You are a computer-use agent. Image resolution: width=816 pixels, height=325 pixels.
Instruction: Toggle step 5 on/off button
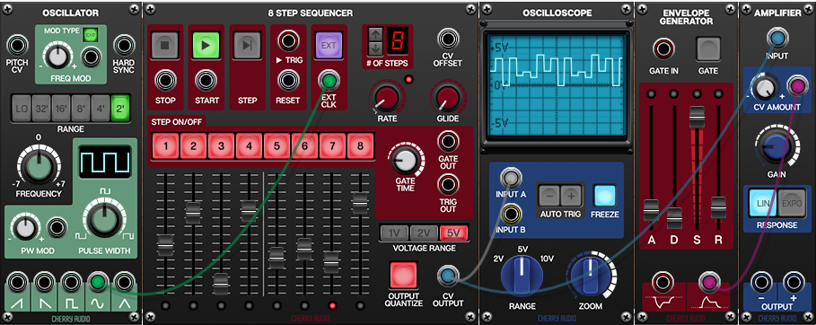tap(276, 145)
